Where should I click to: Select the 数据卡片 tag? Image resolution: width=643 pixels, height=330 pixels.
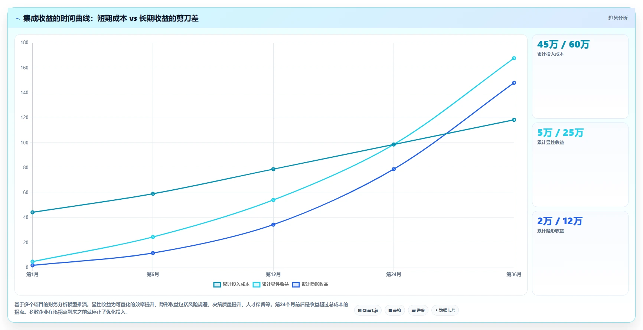click(x=445, y=310)
